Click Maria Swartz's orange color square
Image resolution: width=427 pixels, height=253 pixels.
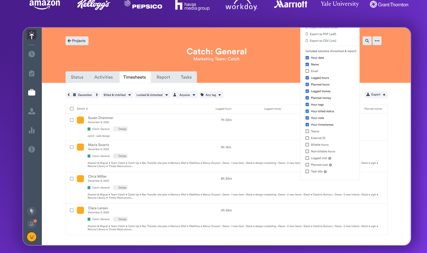(80, 147)
